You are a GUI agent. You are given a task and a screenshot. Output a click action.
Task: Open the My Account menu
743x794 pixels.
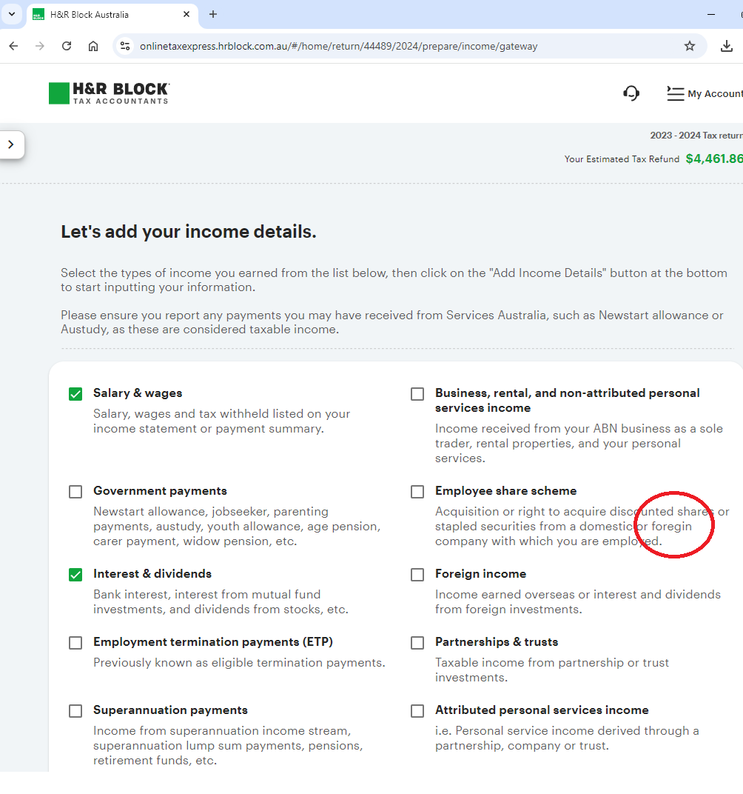pyautogui.click(x=705, y=93)
